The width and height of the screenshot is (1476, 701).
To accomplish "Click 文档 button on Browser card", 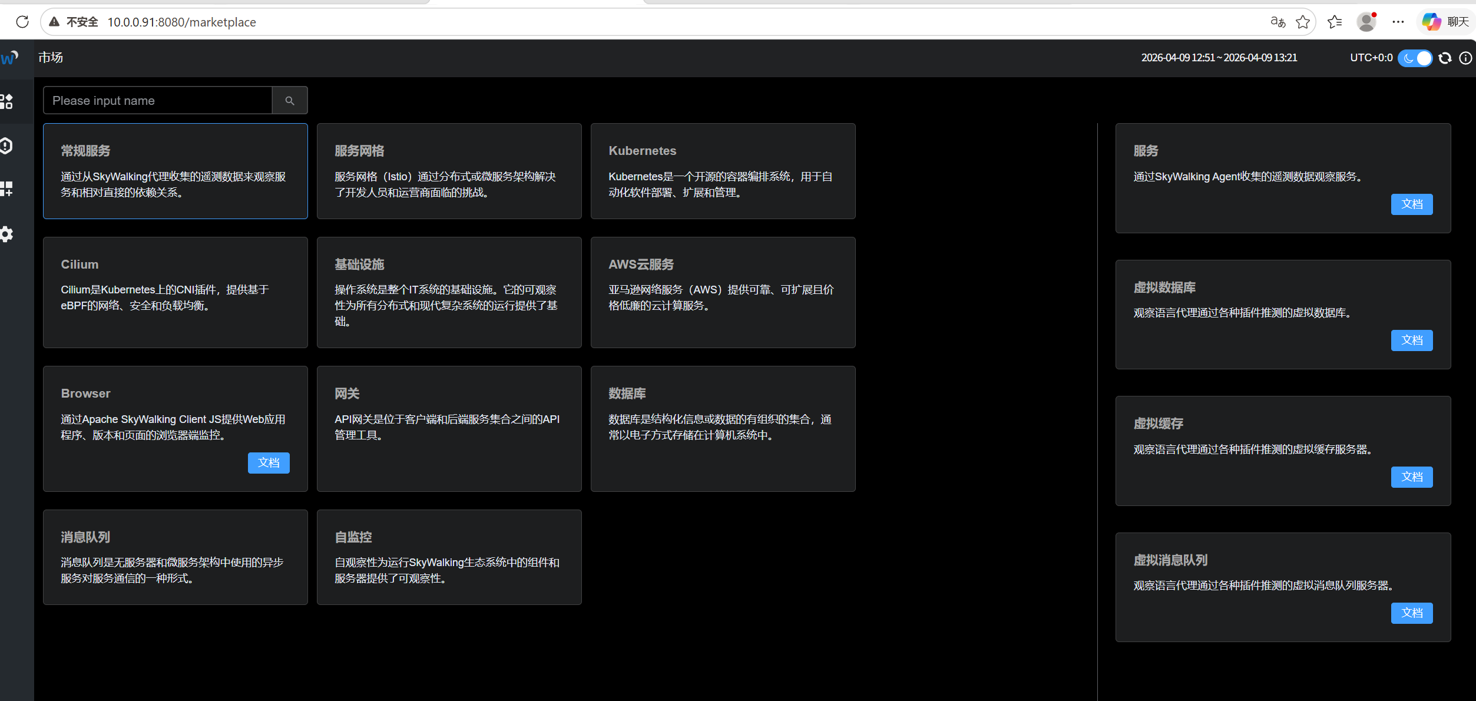I will click(x=269, y=463).
